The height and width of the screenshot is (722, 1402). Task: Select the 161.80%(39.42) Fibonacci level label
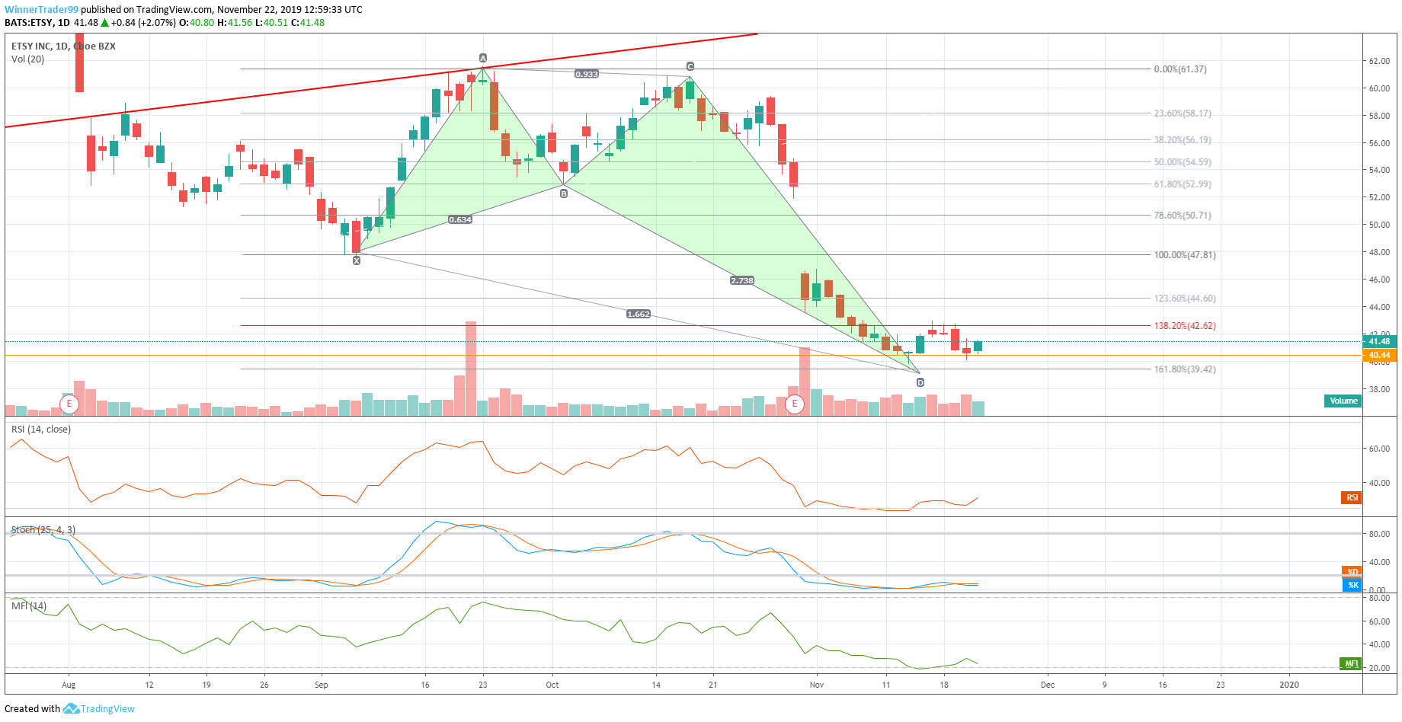click(1185, 369)
